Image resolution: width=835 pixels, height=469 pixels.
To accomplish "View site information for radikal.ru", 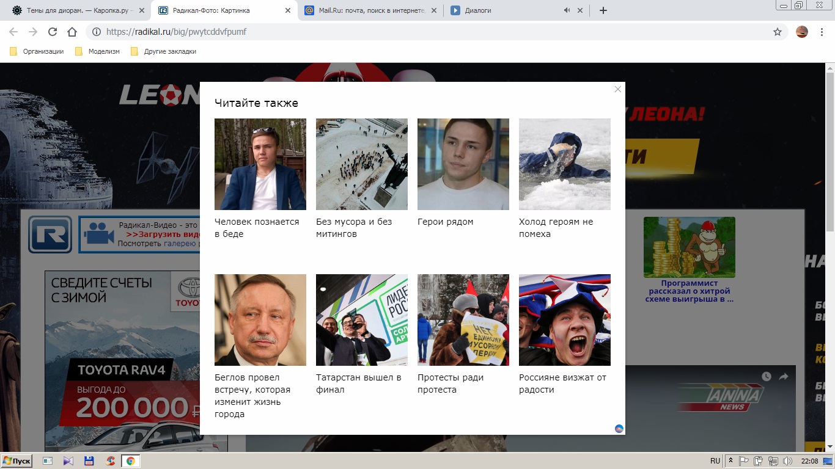I will (97, 32).
